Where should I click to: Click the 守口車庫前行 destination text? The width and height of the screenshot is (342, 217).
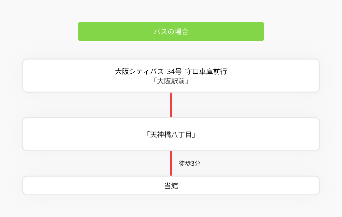[x=206, y=72]
